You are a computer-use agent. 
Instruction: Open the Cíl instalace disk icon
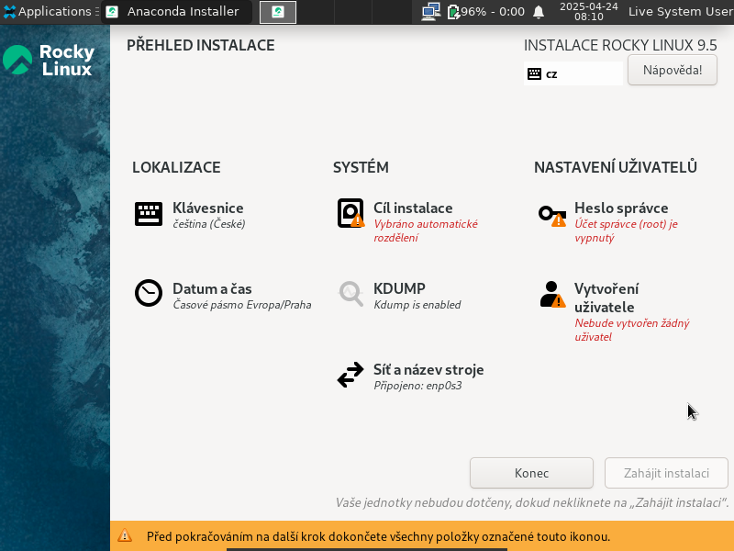(x=350, y=214)
